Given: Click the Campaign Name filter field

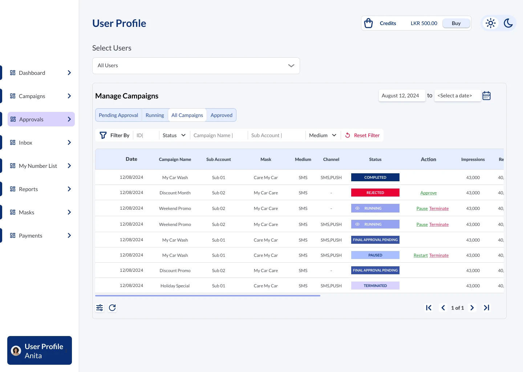Looking at the screenshot, I should (219, 135).
